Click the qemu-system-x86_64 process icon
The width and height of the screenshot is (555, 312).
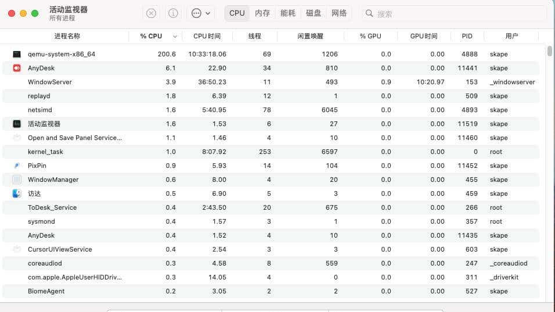17,54
